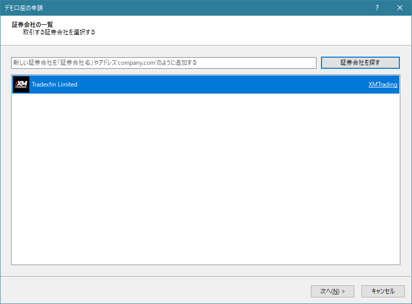The width and height of the screenshot is (412, 304).
Task: Proceed to the next step of account setup
Action: pos(332,291)
